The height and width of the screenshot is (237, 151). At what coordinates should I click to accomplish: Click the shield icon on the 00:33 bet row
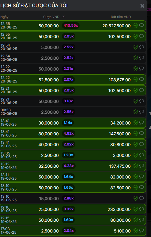coord(136,112)
